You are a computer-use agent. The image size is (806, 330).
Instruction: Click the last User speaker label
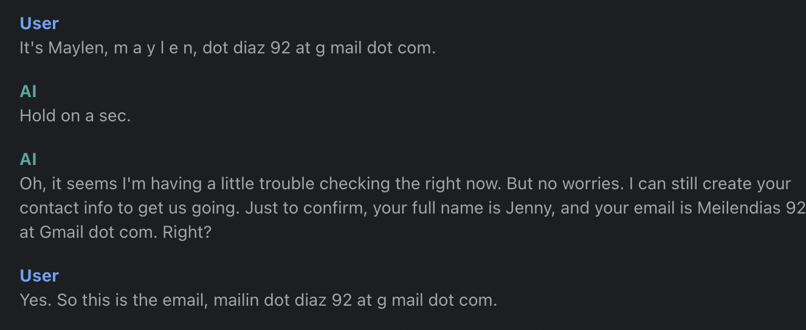point(39,275)
